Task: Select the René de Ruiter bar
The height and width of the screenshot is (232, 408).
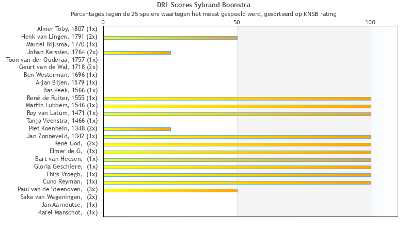Action: pyautogui.click(x=237, y=98)
